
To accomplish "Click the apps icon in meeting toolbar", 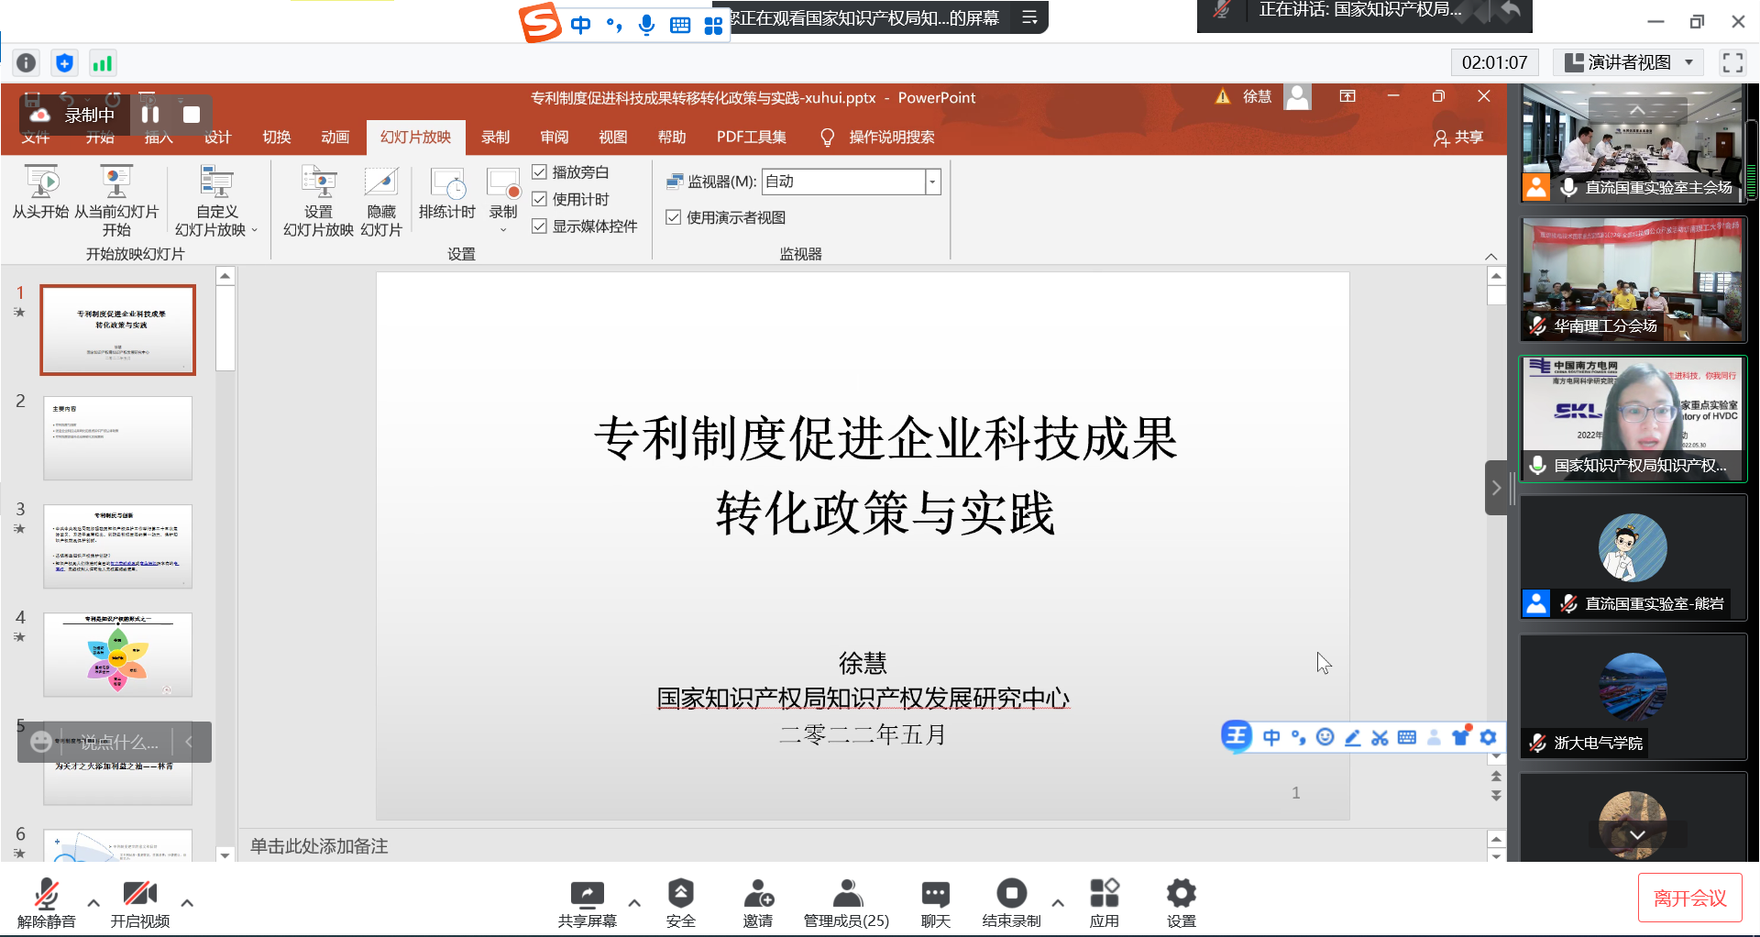I will (1104, 894).
